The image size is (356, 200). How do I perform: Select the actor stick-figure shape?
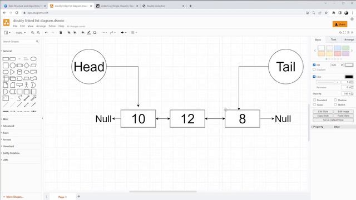point(27,85)
